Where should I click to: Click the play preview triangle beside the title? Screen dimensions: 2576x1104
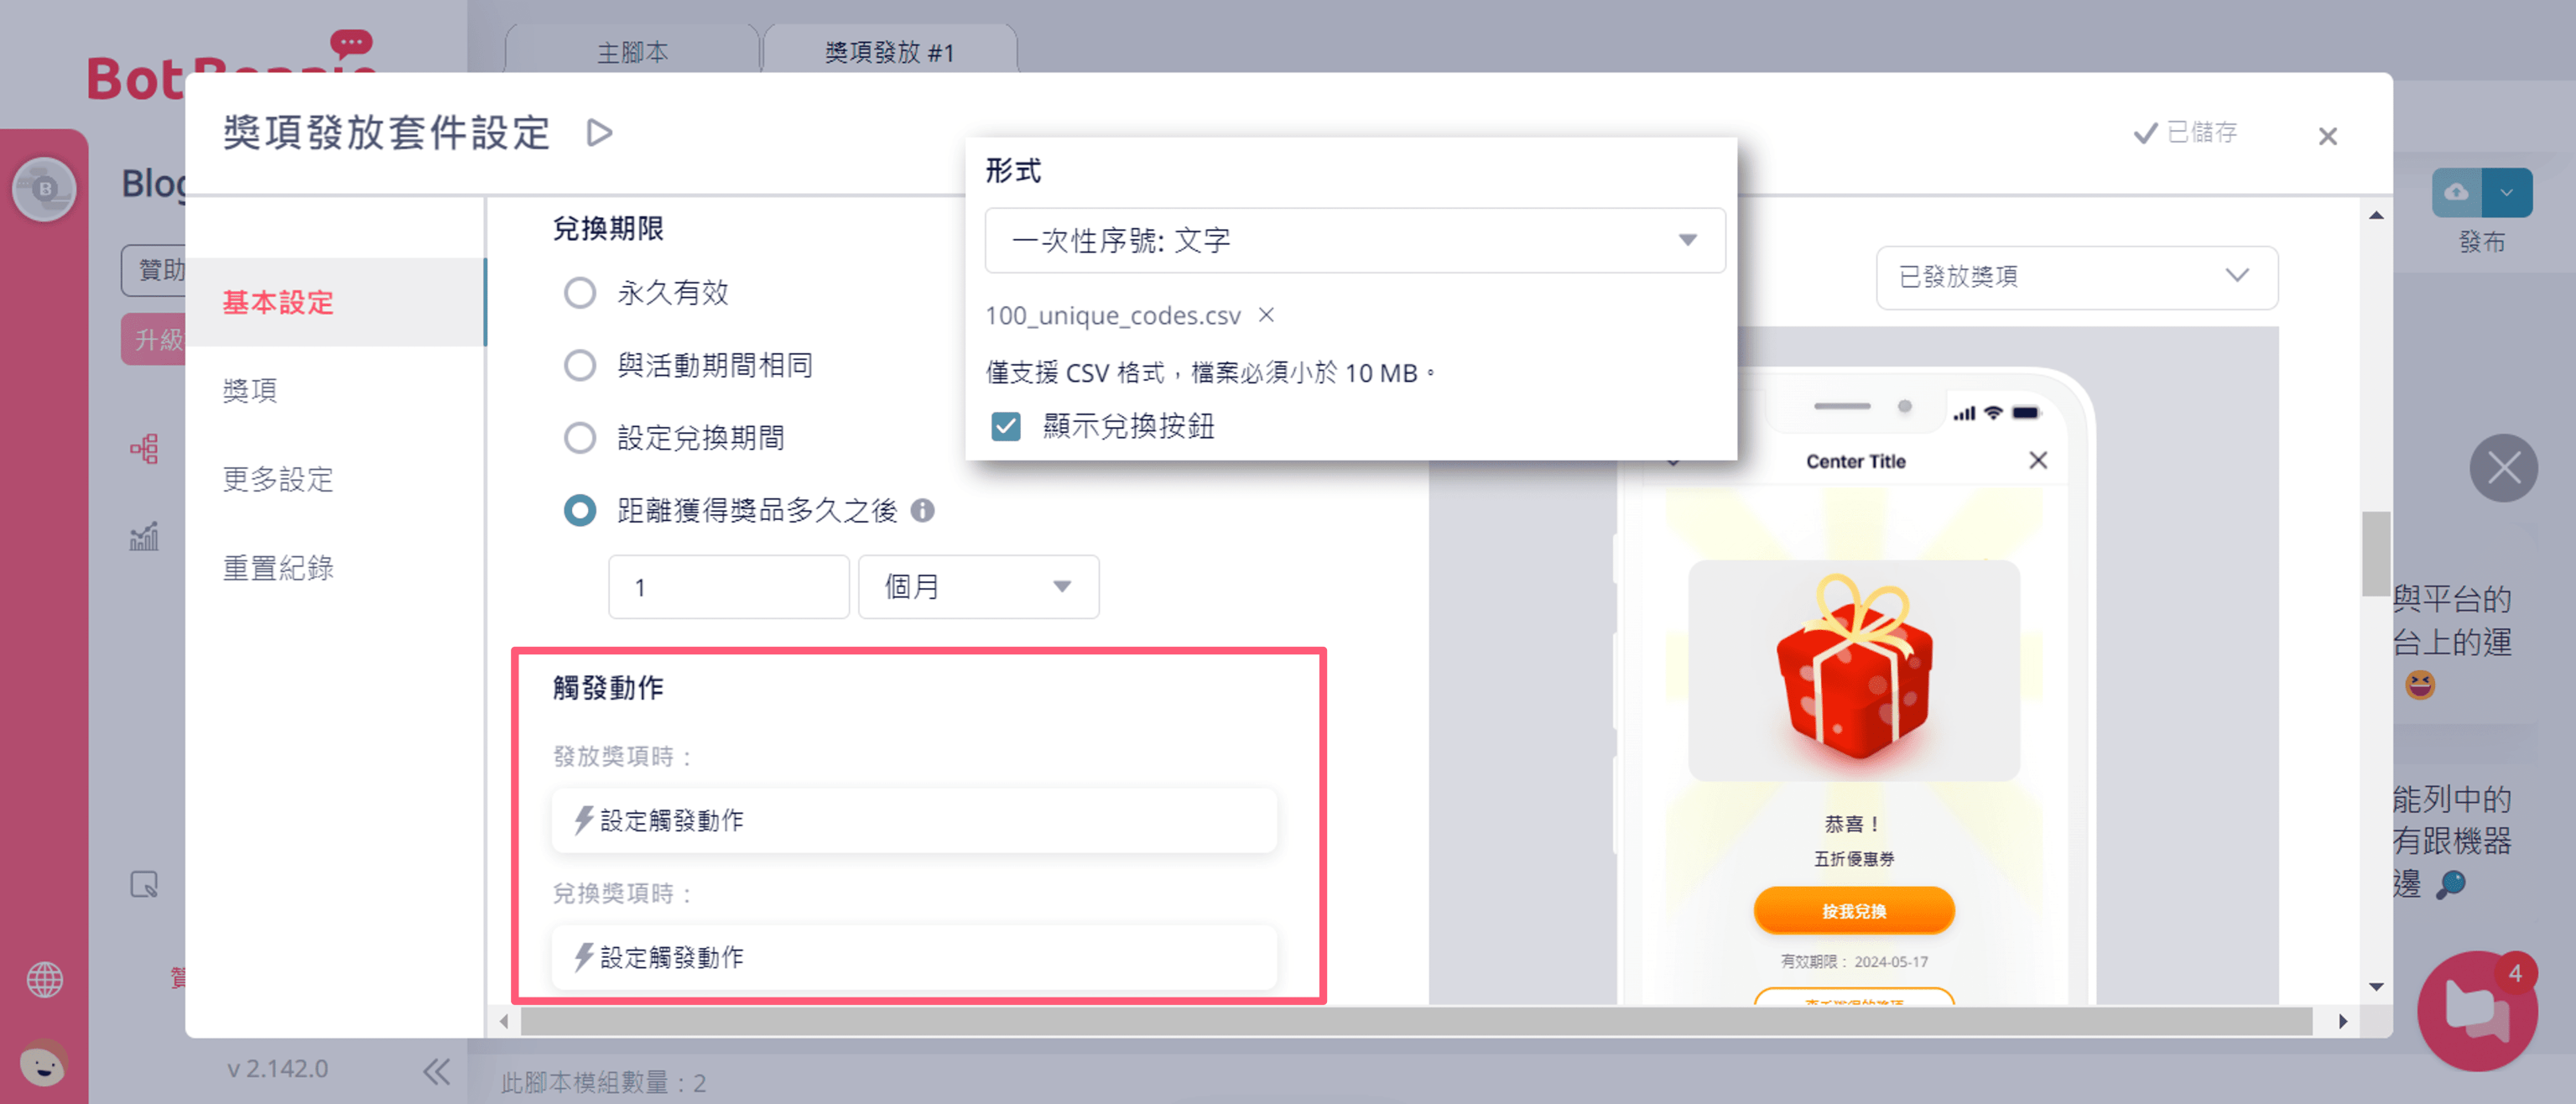tap(599, 133)
